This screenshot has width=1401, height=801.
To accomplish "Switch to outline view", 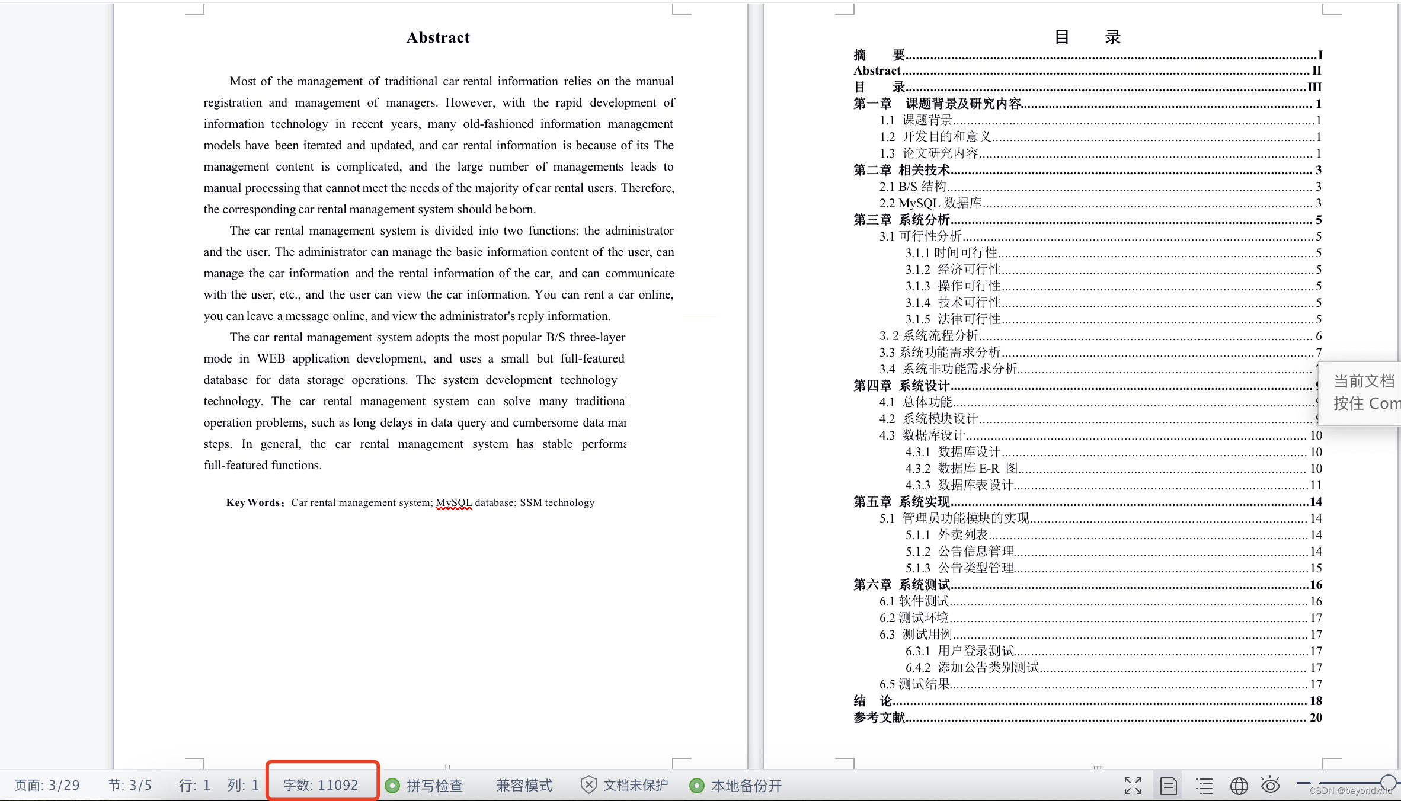I will pyautogui.click(x=1204, y=786).
